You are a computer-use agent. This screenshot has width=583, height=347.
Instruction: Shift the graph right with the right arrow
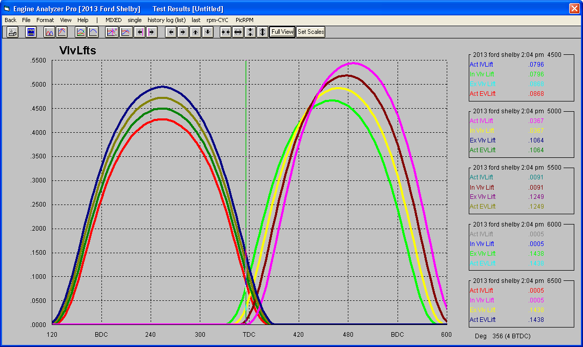[183, 32]
